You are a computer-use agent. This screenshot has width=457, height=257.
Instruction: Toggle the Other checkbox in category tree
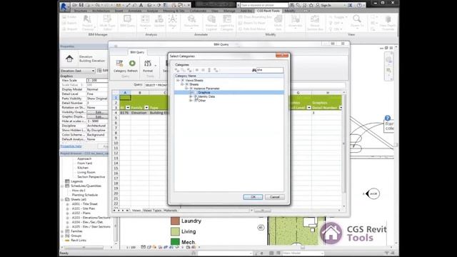point(196,101)
